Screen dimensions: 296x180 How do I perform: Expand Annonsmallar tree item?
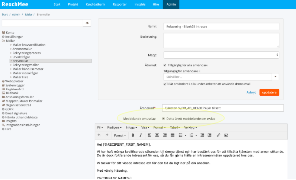click(x=11, y=49)
